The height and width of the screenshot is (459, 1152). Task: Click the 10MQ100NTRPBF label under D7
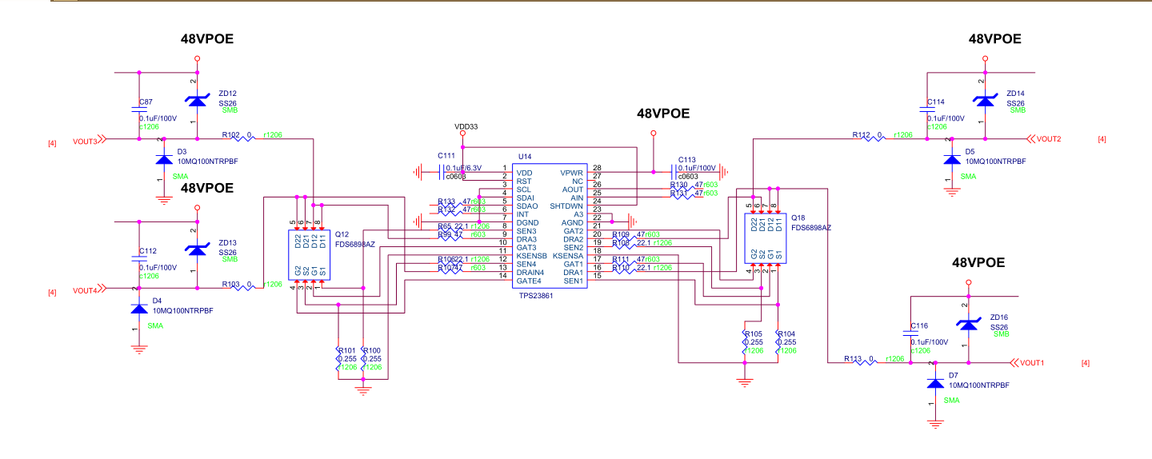pyautogui.click(x=978, y=385)
